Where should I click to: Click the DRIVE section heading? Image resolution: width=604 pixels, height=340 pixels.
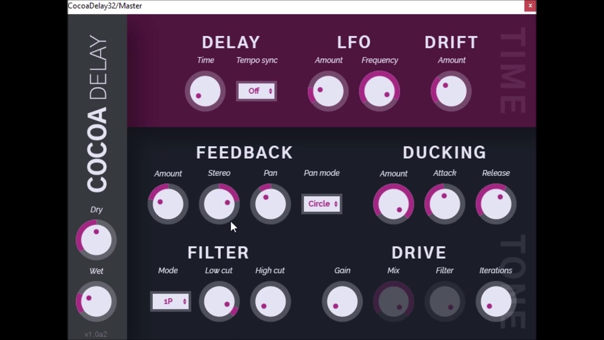[x=419, y=253]
